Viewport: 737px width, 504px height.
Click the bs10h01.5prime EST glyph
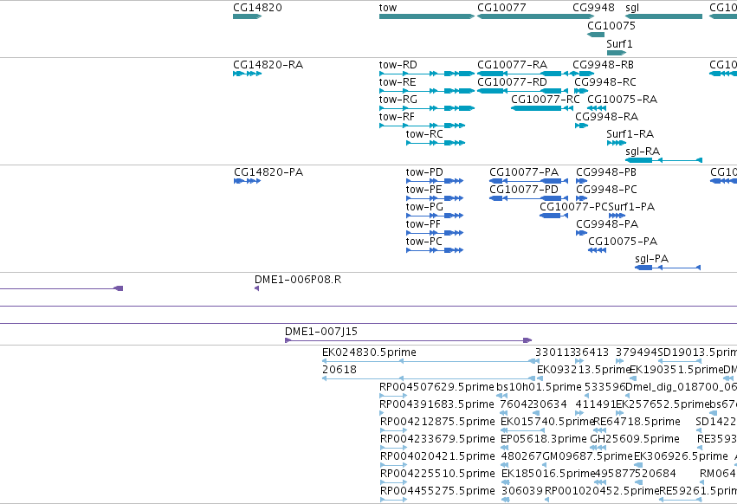tap(502, 396)
